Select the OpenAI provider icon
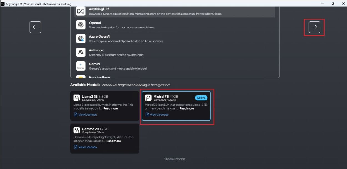Screen dimensions: 347x169 pyautogui.click(x=81, y=24)
